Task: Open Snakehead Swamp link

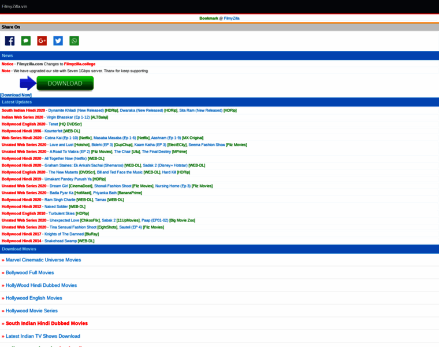Action: click(61, 241)
